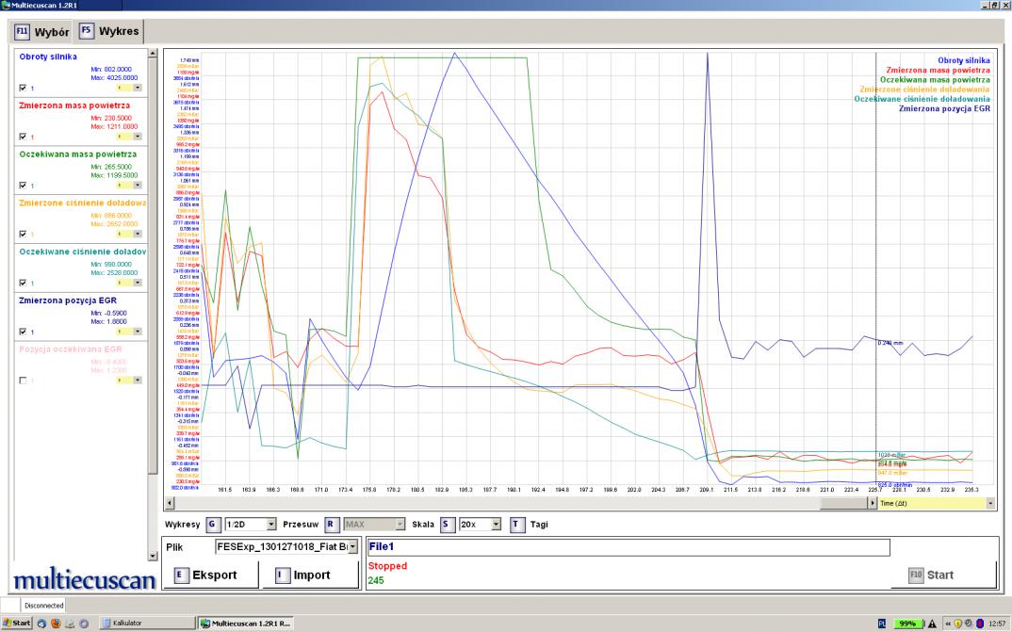Expand the Wykresy 1/2D dropdown
This screenshot has width=1012, height=632.
point(271,524)
